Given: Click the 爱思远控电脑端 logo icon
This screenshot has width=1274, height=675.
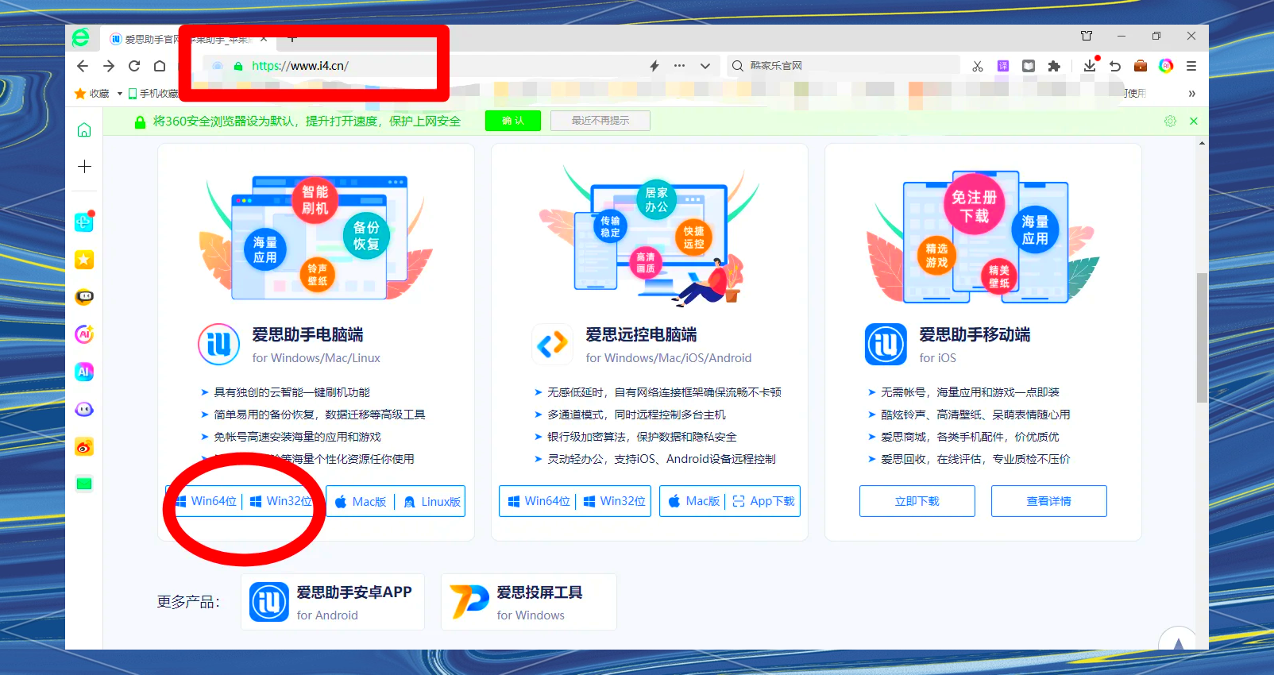Looking at the screenshot, I should [x=552, y=344].
